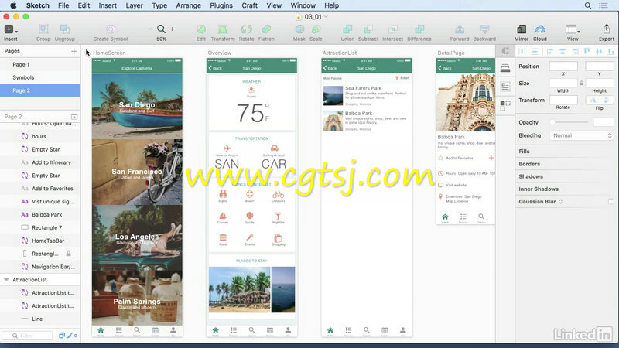Open macOS Spotlight search
This screenshot has height=348, width=619.
(x=588, y=5)
